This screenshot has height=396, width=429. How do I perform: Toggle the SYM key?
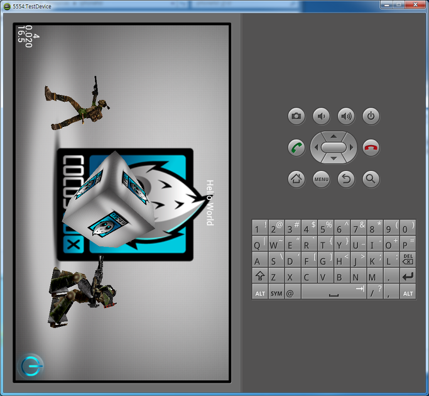tap(276, 292)
